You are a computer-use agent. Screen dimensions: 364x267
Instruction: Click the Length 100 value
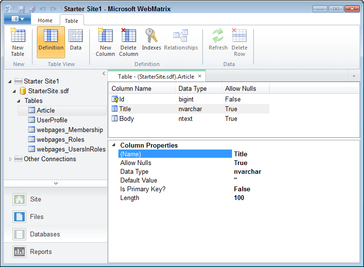(x=239, y=198)
